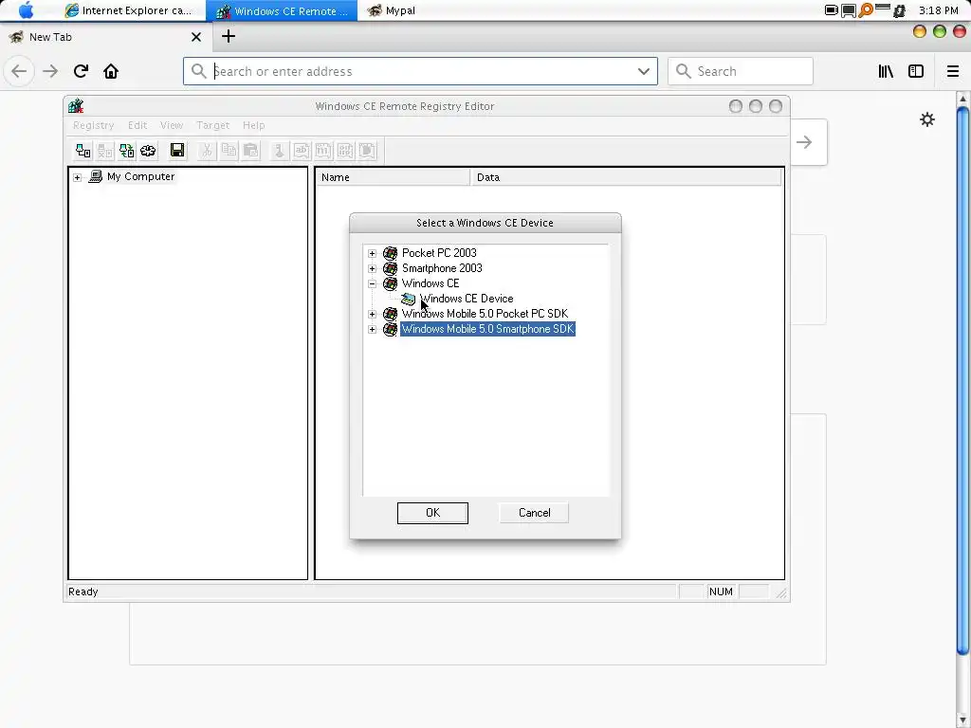Close the New Tab tab
This screenshot has height=728, width=971.
[x=196, y=37]
